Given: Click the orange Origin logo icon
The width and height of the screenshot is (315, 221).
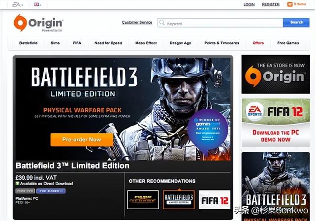Looking at the screenshot, I should coord(20,23).
